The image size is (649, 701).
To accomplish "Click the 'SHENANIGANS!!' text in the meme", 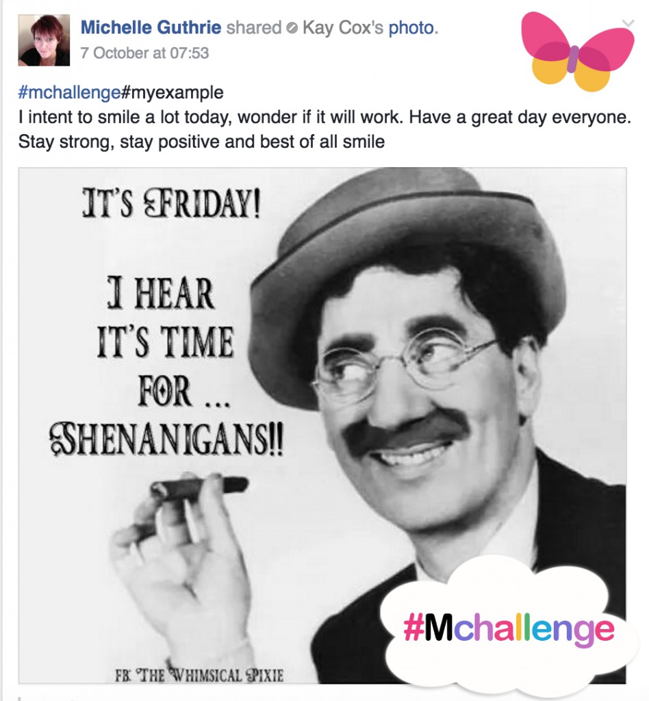I will point(166,439).
